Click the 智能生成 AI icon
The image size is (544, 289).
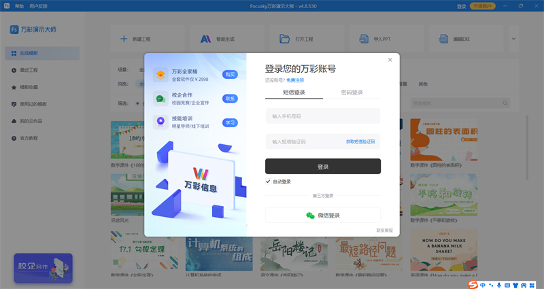205,39
